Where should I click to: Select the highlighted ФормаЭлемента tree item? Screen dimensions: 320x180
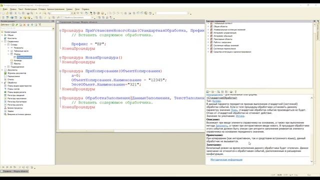(24, 57)
